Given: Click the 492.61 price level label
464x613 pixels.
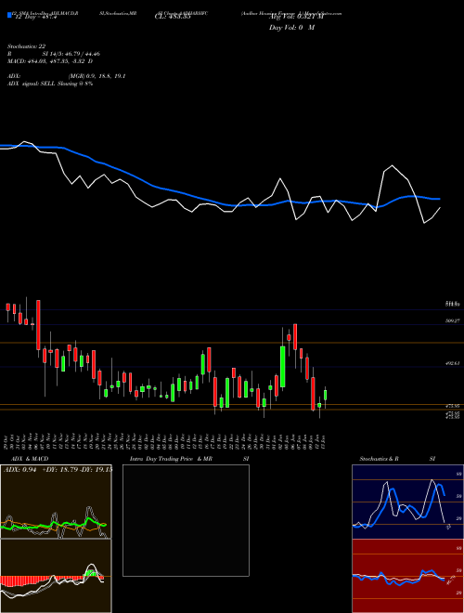Looking at the screenshot, I should 452,363.
